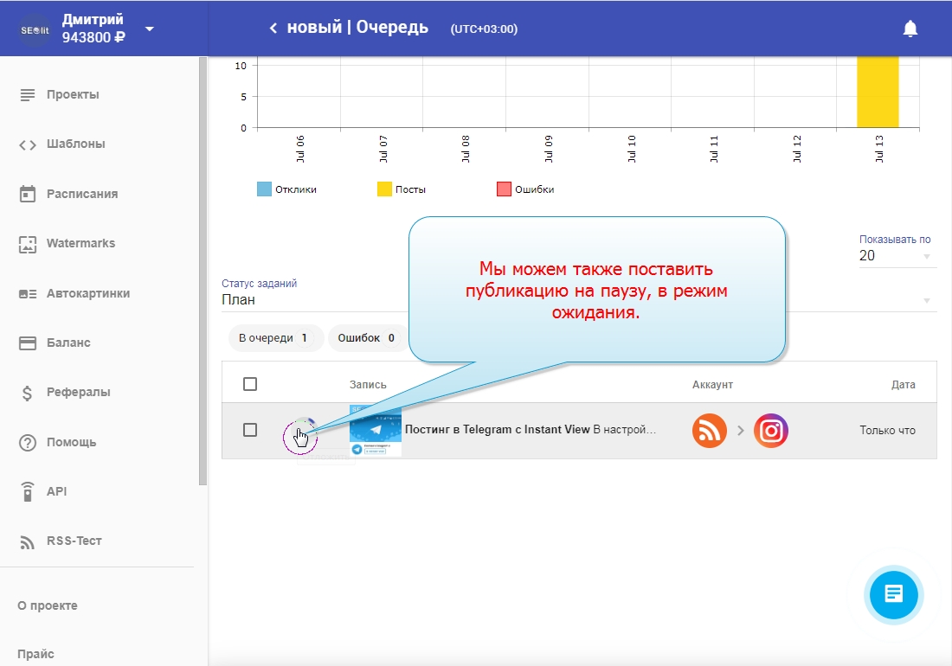Click the Instagram target account icon
The height and width of the screenshot is (666, 952).
point(770,431)
